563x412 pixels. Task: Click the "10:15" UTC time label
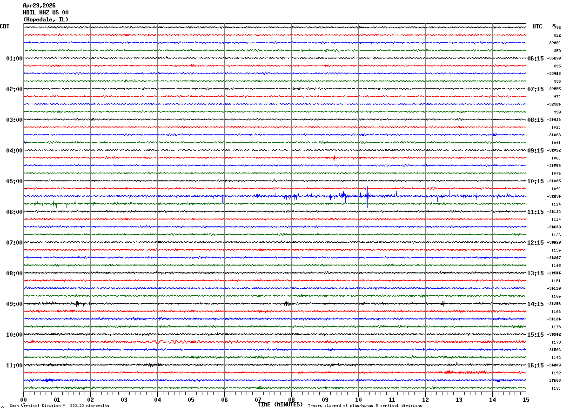pos(536,181)
